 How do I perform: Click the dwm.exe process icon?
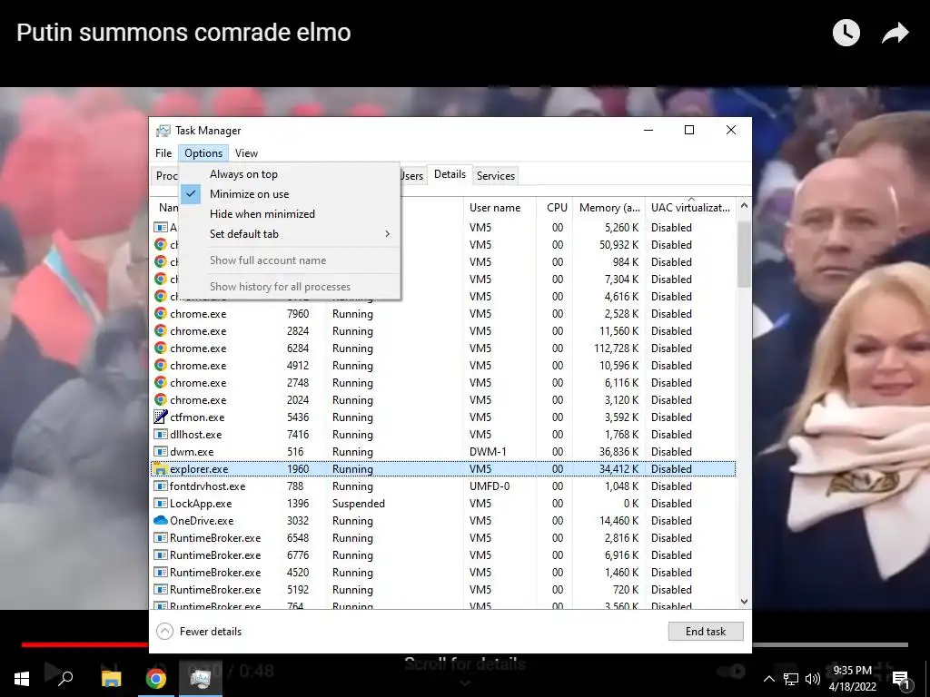click(x=160, y=451)
